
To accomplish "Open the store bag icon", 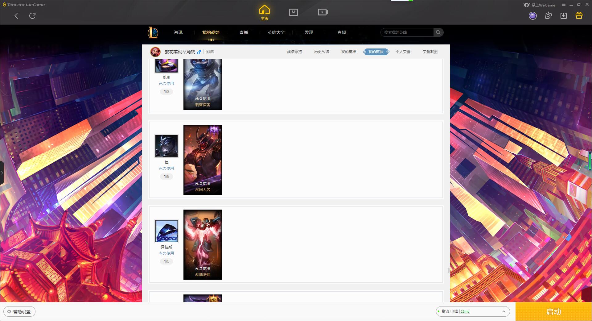I will (293, 12).
